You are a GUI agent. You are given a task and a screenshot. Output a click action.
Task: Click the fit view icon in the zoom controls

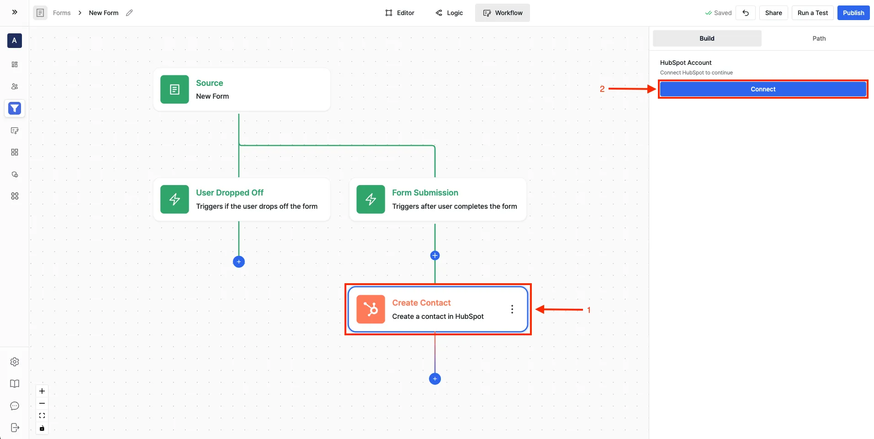click(x=42, y=416)
